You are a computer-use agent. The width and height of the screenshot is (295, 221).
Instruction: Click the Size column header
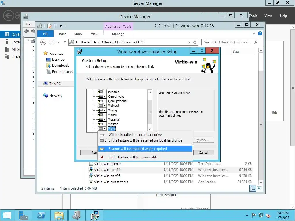(242, 52)
